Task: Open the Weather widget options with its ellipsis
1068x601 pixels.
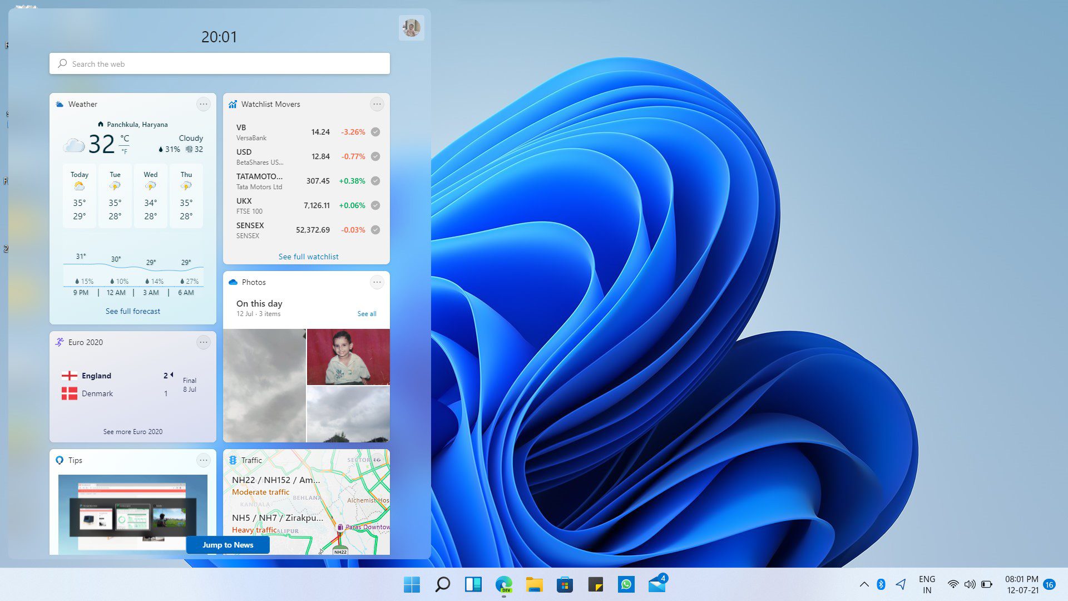Action: (x=204, y=104)
